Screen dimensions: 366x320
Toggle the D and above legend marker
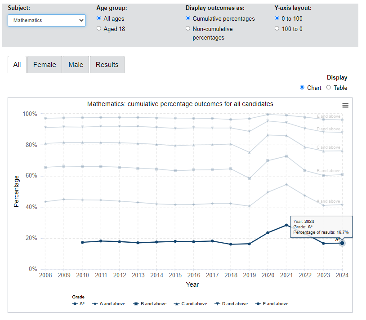point(217,304)
